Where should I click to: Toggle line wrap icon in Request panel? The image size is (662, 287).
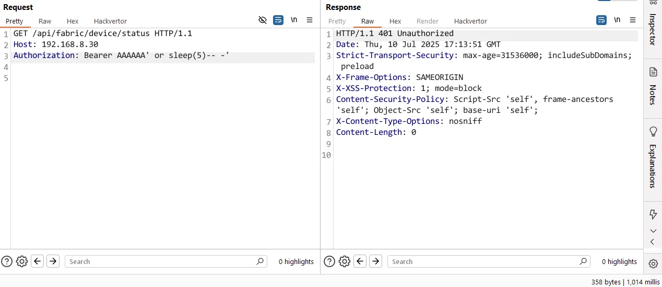click(x=278, y=20)
